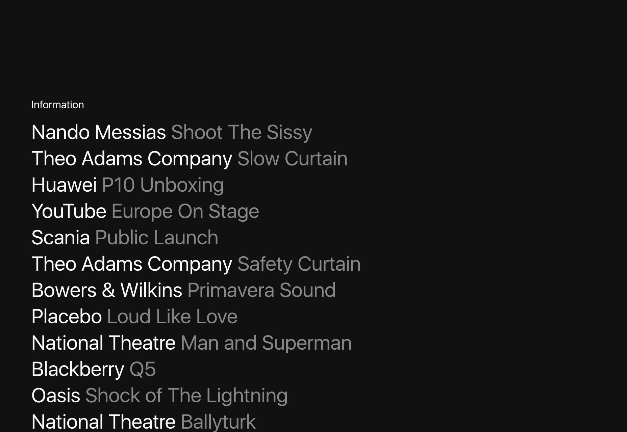This screenshot has width=627, height=432.
Task: Click the grey 'Man and Superman' title
Action: coord(266,343)
